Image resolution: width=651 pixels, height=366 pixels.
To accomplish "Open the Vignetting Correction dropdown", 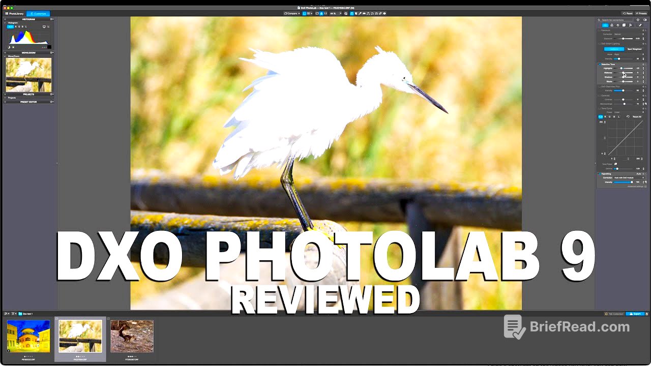I will click(x=629, y=178).
